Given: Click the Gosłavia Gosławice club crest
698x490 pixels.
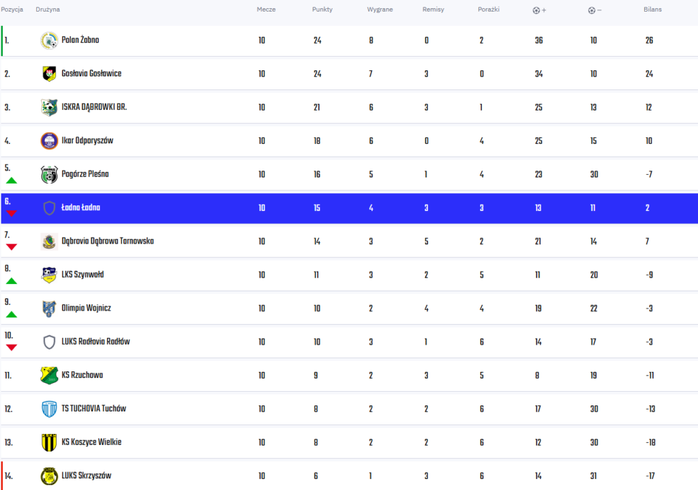Looking at the screenshot, I should [x=49, y=74].
